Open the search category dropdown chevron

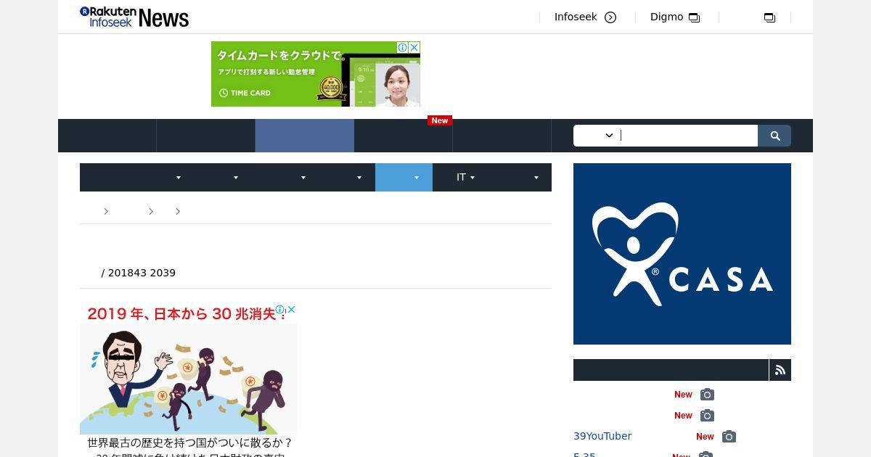[x=609, y=136]
